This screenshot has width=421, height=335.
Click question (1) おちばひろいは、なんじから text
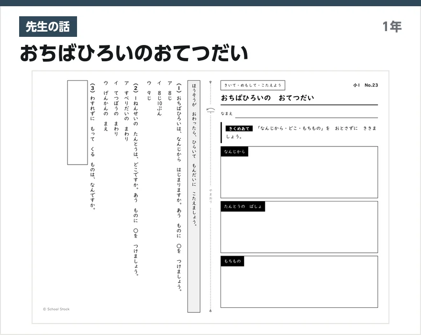point(179,188)
